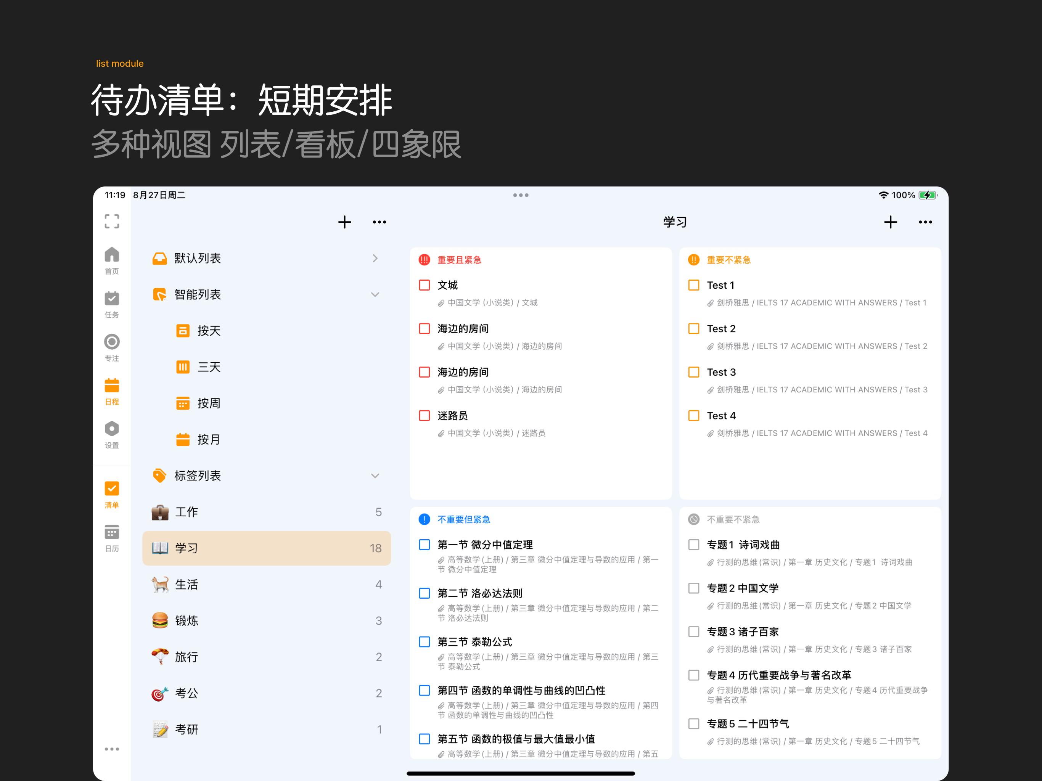The image size is (1042, 781).
Task: Tap the home indicator bar
Action: click(x=521, y=773)
